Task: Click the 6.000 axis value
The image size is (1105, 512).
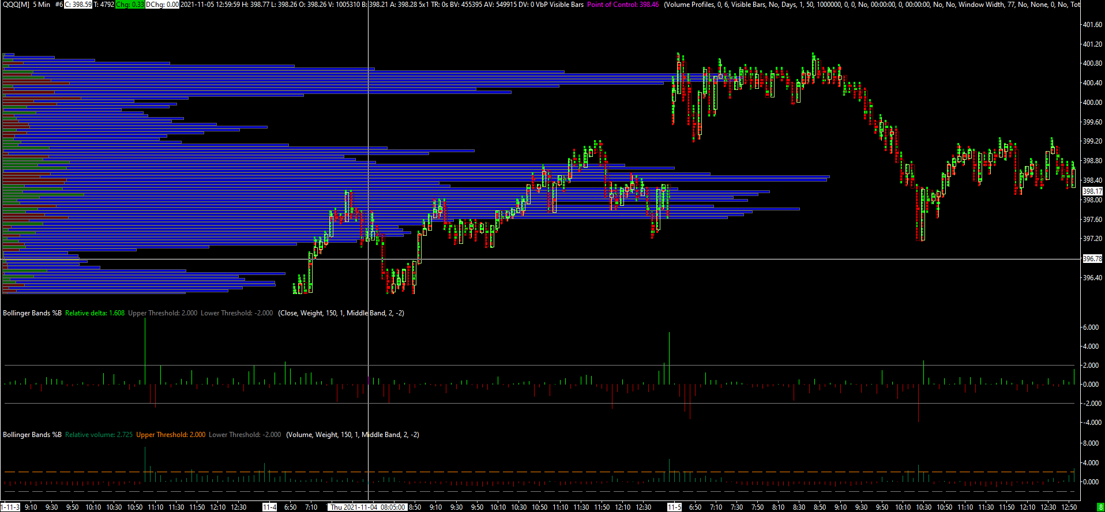Action: point(1091,327)
